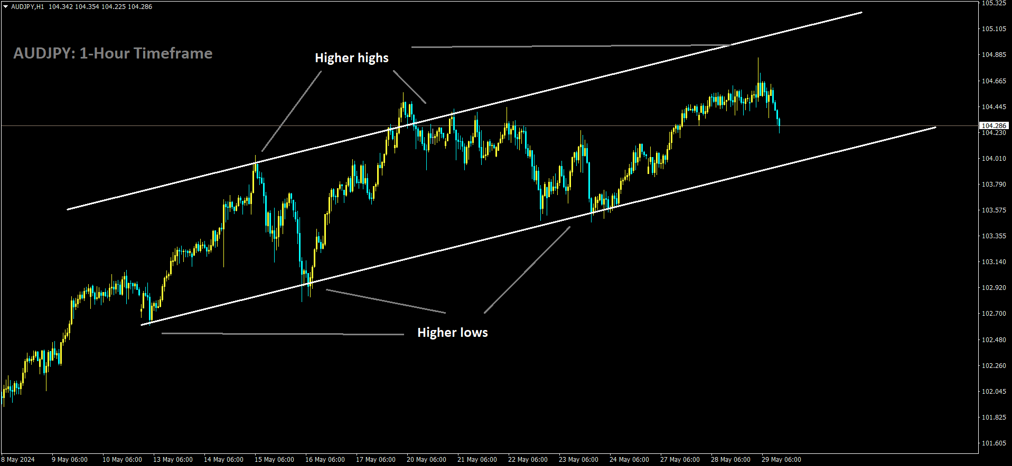Viewport: 1012px width, 466px height.
Task: Select the 'Higher highs' text label
Action: (x=352, y=58)
